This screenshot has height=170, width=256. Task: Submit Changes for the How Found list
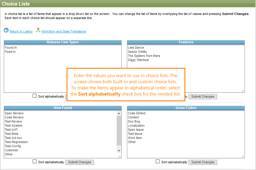[x=80, y=162]
